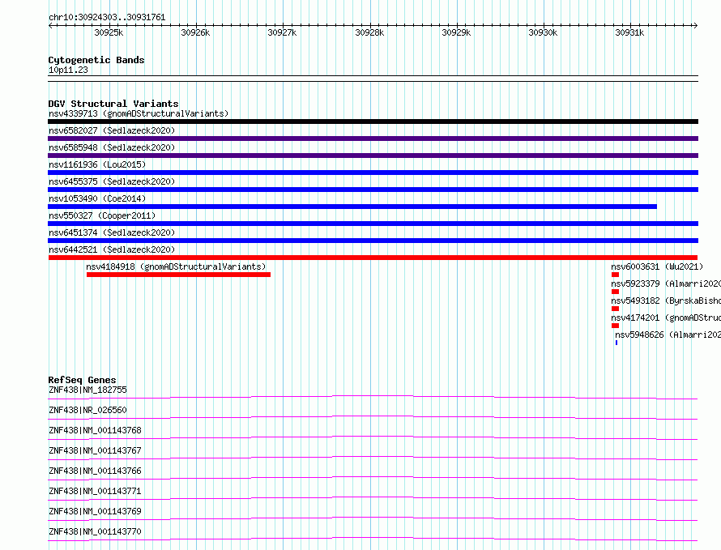Image resolution: width=721 pixels, height=550 pixels.
Task: Select the nsv5493182 red marker
Action: tap(615, 309)
